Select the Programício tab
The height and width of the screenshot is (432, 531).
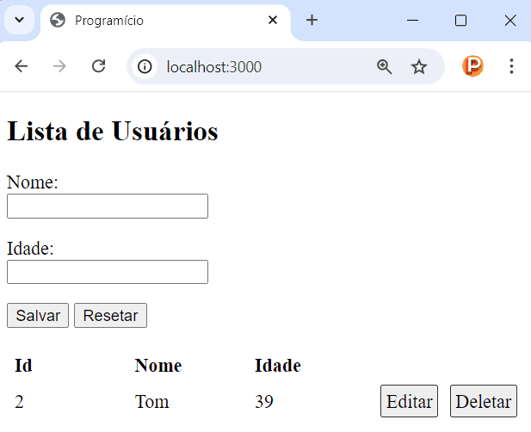pyautogui.click(x=165, y=21)
